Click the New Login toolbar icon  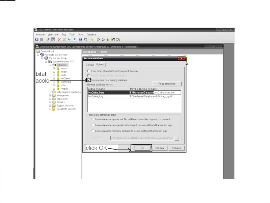(x=113, y=40)
